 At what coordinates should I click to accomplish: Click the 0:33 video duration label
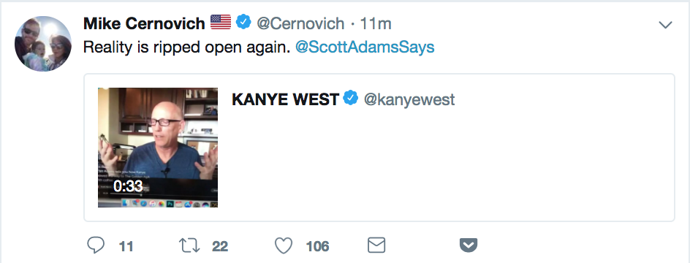[x=128, y=186]
